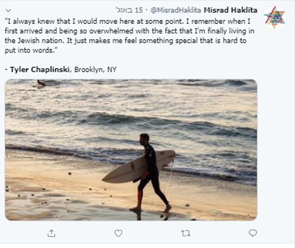Click the distant swimmer in the waves
Screen dimensions: 295x248
pyautogui.click(x=41, y=83)
